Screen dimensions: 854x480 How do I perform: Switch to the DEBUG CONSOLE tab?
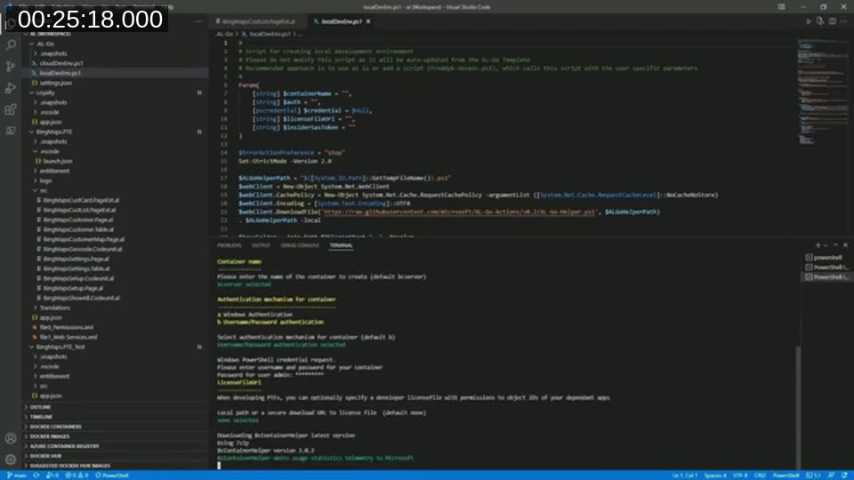click(300, 245)
